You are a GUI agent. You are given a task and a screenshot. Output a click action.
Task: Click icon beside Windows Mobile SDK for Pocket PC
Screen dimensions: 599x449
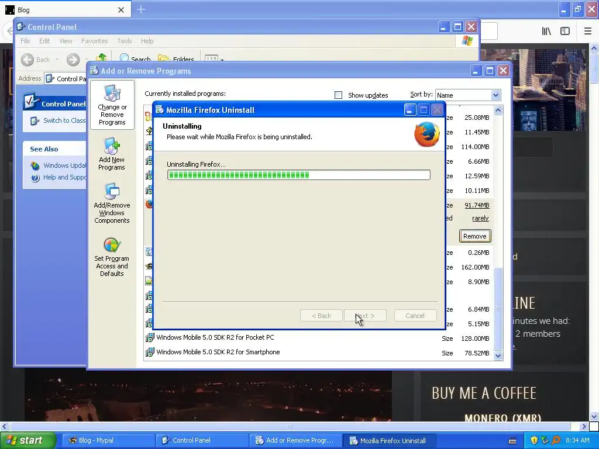pos(149,337)
